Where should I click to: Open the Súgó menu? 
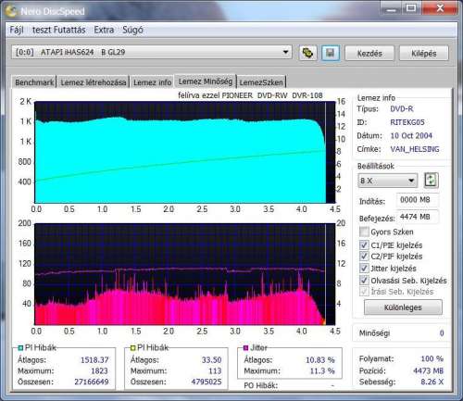click(132, 30)
